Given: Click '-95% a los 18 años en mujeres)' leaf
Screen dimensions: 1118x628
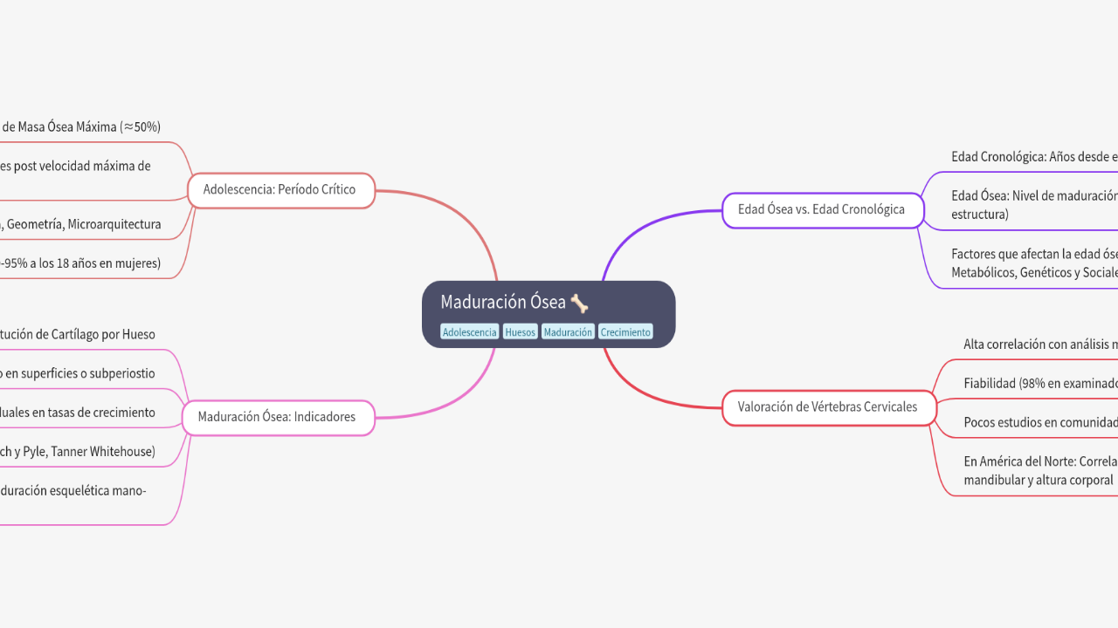Looking at the screenshot, I should 80,263.
